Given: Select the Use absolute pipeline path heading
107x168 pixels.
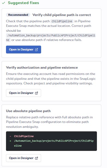Looking at the screenshot, I should coord(28,111).
